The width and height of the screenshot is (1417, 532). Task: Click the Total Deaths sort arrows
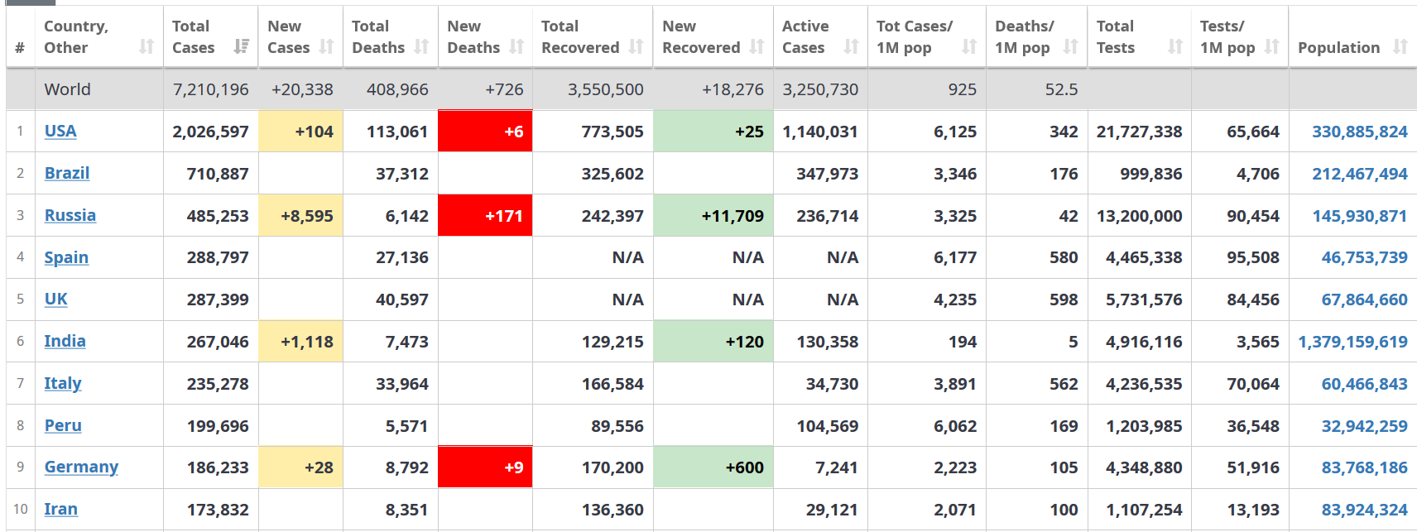422,47
